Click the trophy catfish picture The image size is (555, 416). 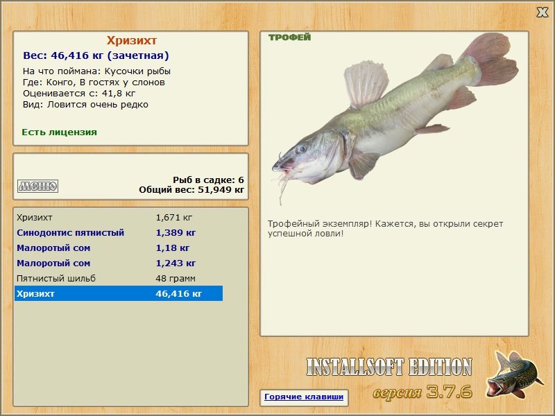tap(395, 119)
